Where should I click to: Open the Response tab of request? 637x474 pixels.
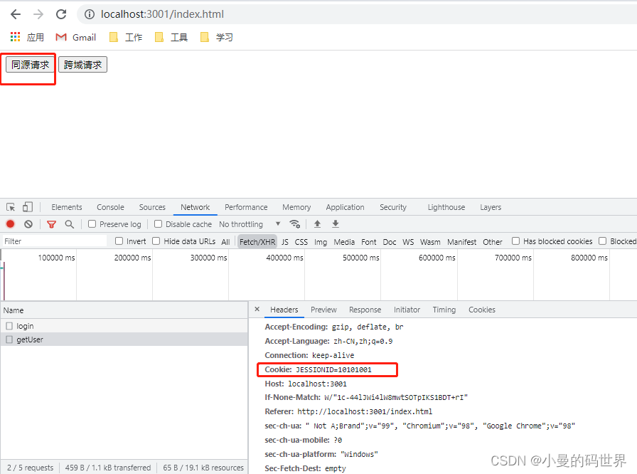(365, 310)
